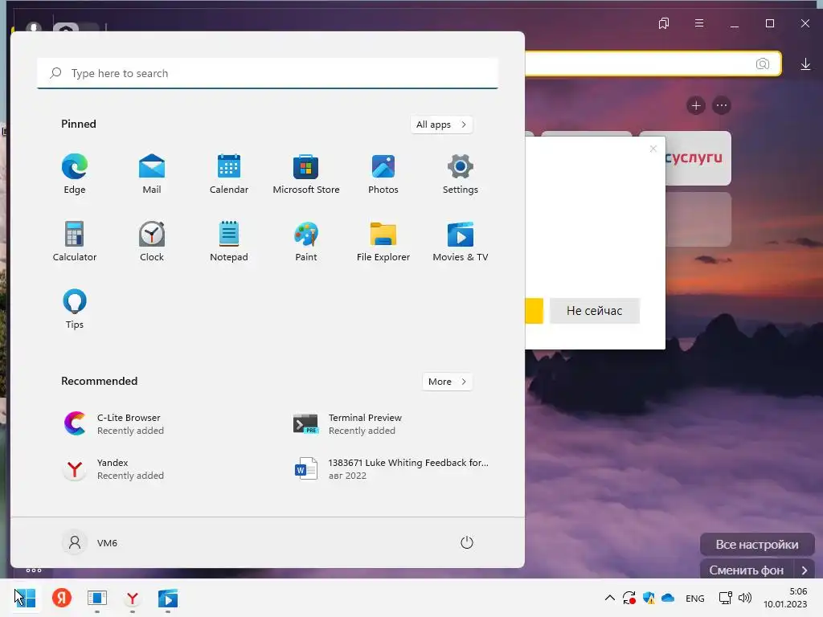This screenshot has height=617, width=823.
Task: Open Notepad
Action: [229, 242]
